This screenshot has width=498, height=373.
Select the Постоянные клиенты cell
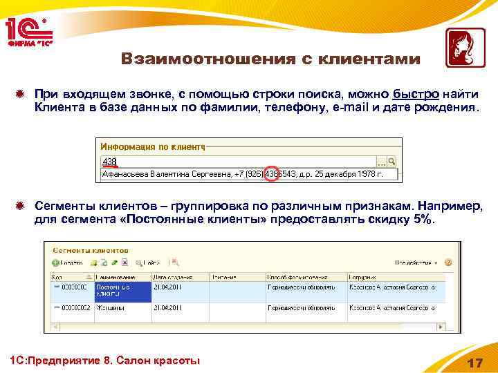123,291
